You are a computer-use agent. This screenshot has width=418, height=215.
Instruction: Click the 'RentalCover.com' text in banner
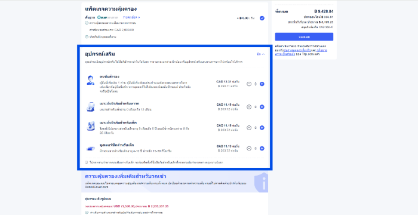[97, 187]
